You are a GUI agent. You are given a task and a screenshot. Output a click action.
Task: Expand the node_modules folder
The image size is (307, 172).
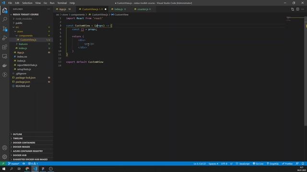click(x=31, y=19)
